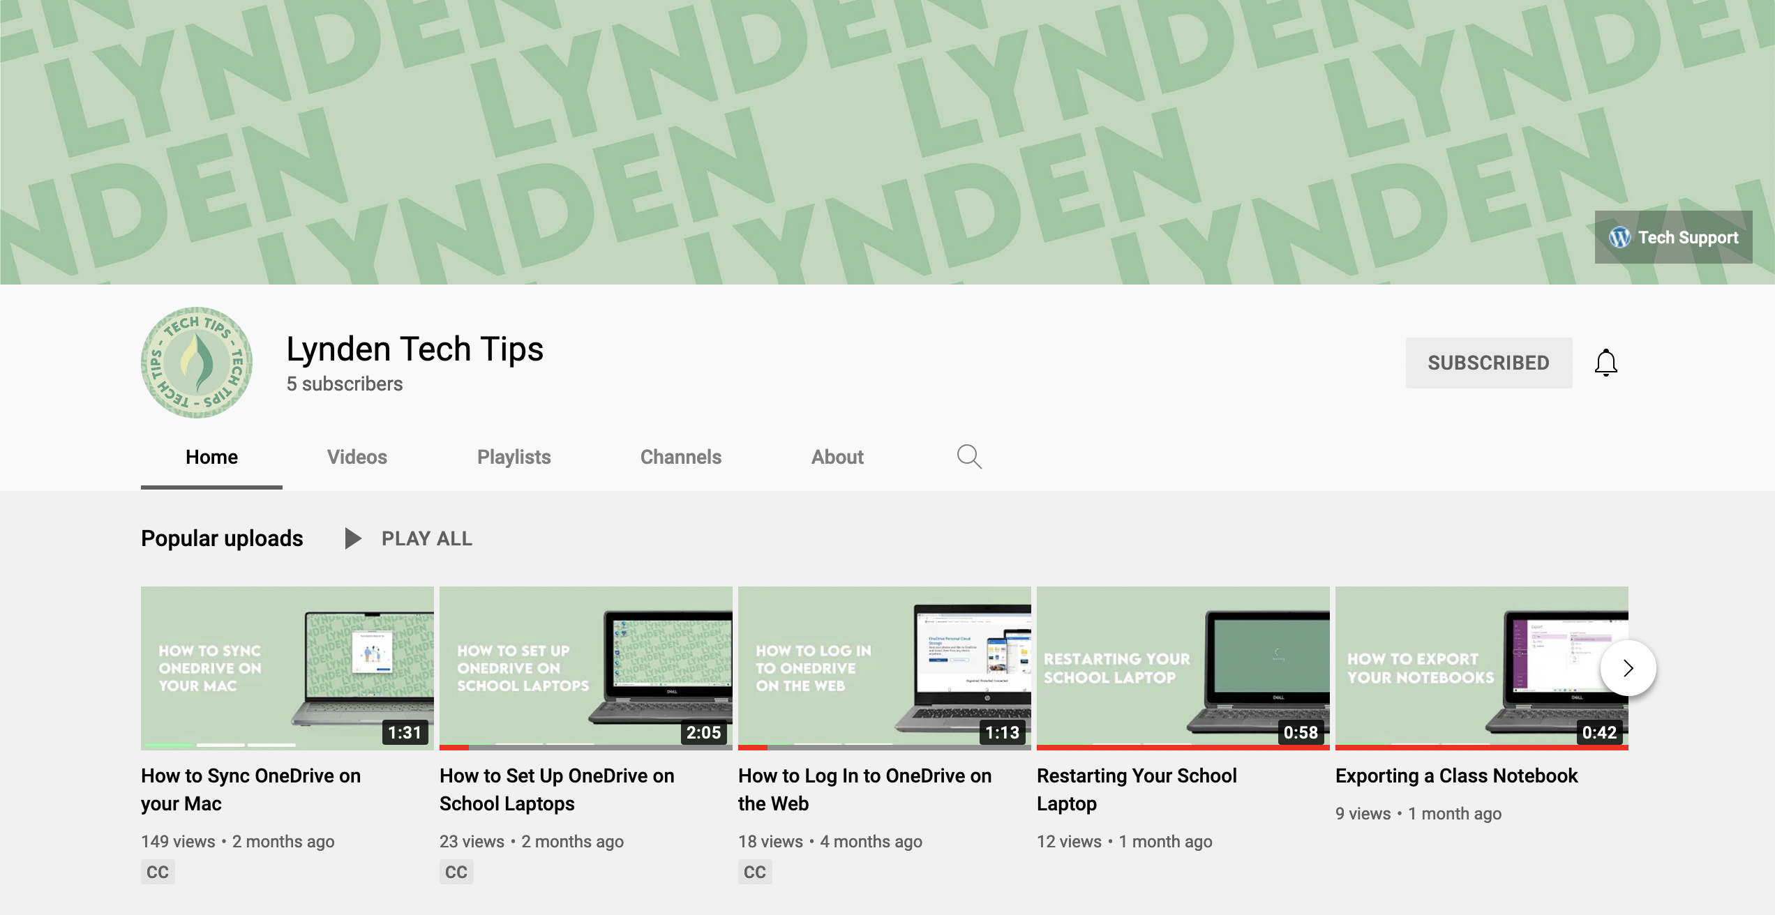This screenshot has height=915, width=1775.
Task: Open the 'How to Sync OneDrive on your Mac' title
Action: [251, 789]
